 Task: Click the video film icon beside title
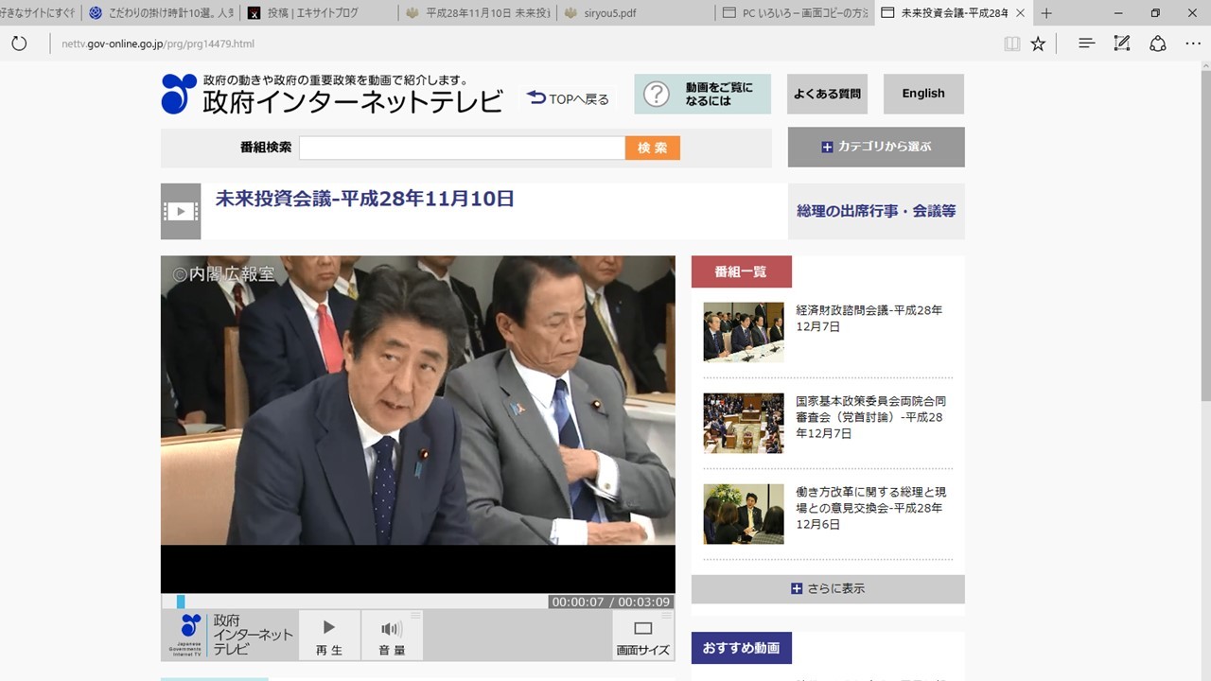(x=181, y=212)
